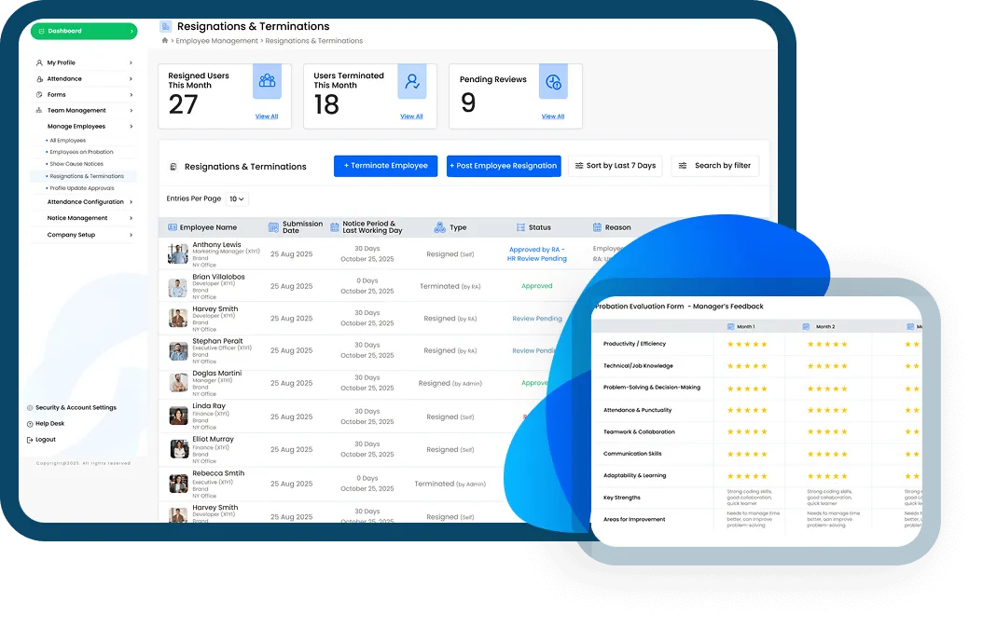Go to Show Cause Notices
This screenshot has height=628, width=983.
pos(76,164)
